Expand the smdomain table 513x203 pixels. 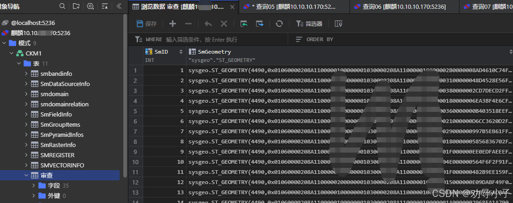click(26, 94)
